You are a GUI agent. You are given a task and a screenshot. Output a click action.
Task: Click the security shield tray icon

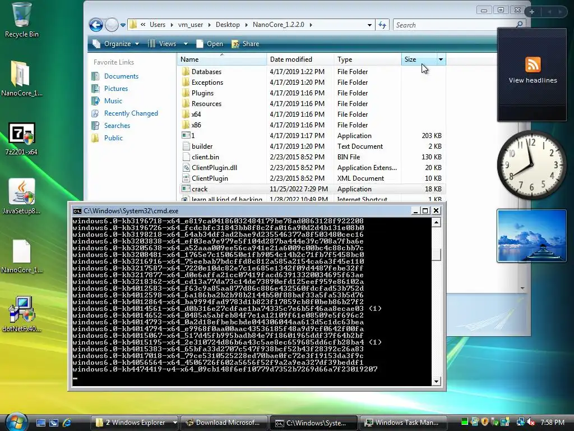point(485,422)
